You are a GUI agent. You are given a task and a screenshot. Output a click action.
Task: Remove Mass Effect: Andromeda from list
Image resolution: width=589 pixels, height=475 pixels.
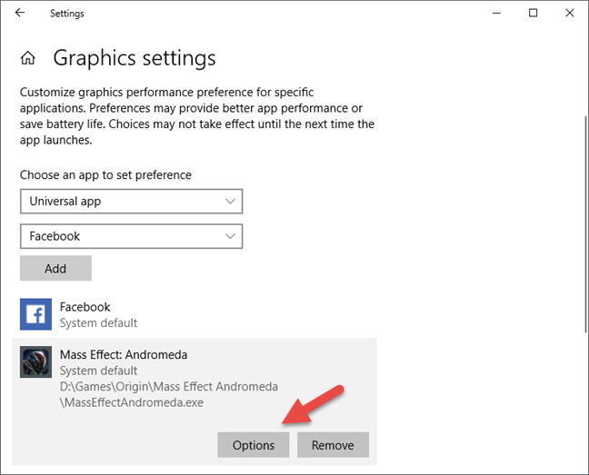click(333, 445)
